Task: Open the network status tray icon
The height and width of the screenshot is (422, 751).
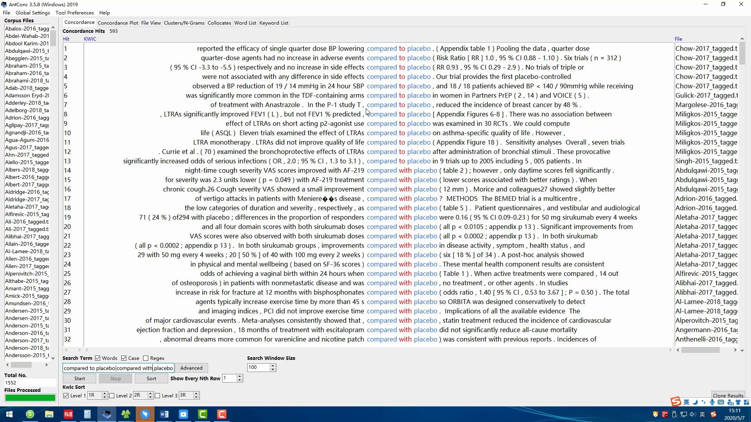Action: pos(683,414)
